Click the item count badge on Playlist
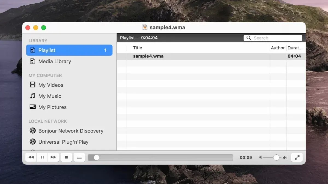This screenshot has width=328, height=184. click(x=105, y=50)
